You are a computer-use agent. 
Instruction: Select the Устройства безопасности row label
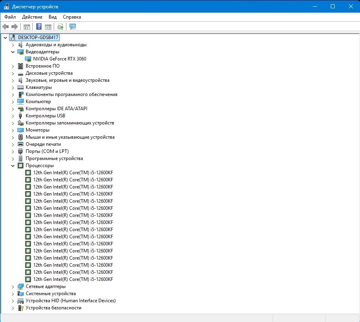pos(53,308)
